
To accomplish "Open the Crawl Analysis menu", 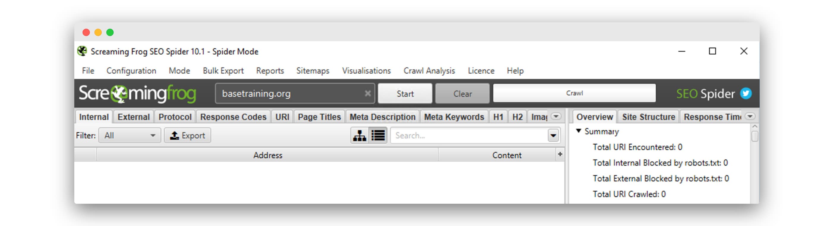I will point(429,70).
